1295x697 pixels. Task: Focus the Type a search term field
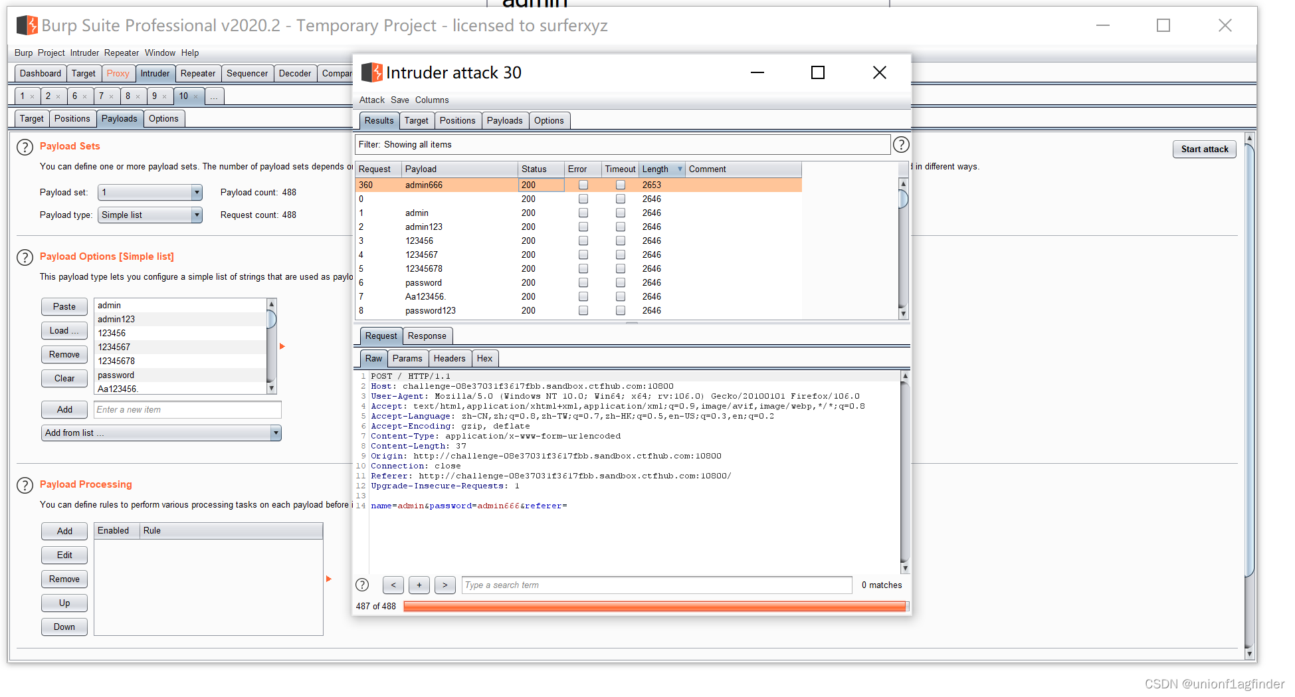[657, 585]
